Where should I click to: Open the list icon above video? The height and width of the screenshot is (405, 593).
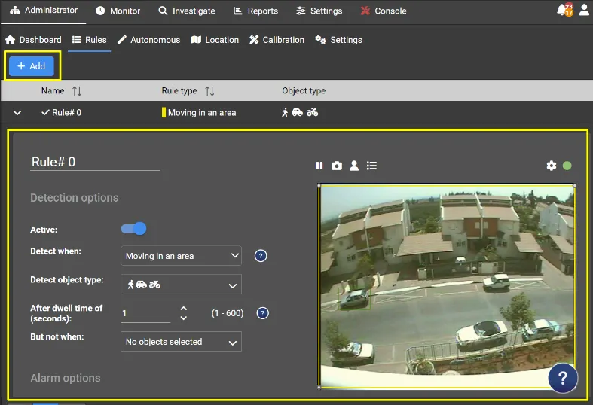point(371,166)
